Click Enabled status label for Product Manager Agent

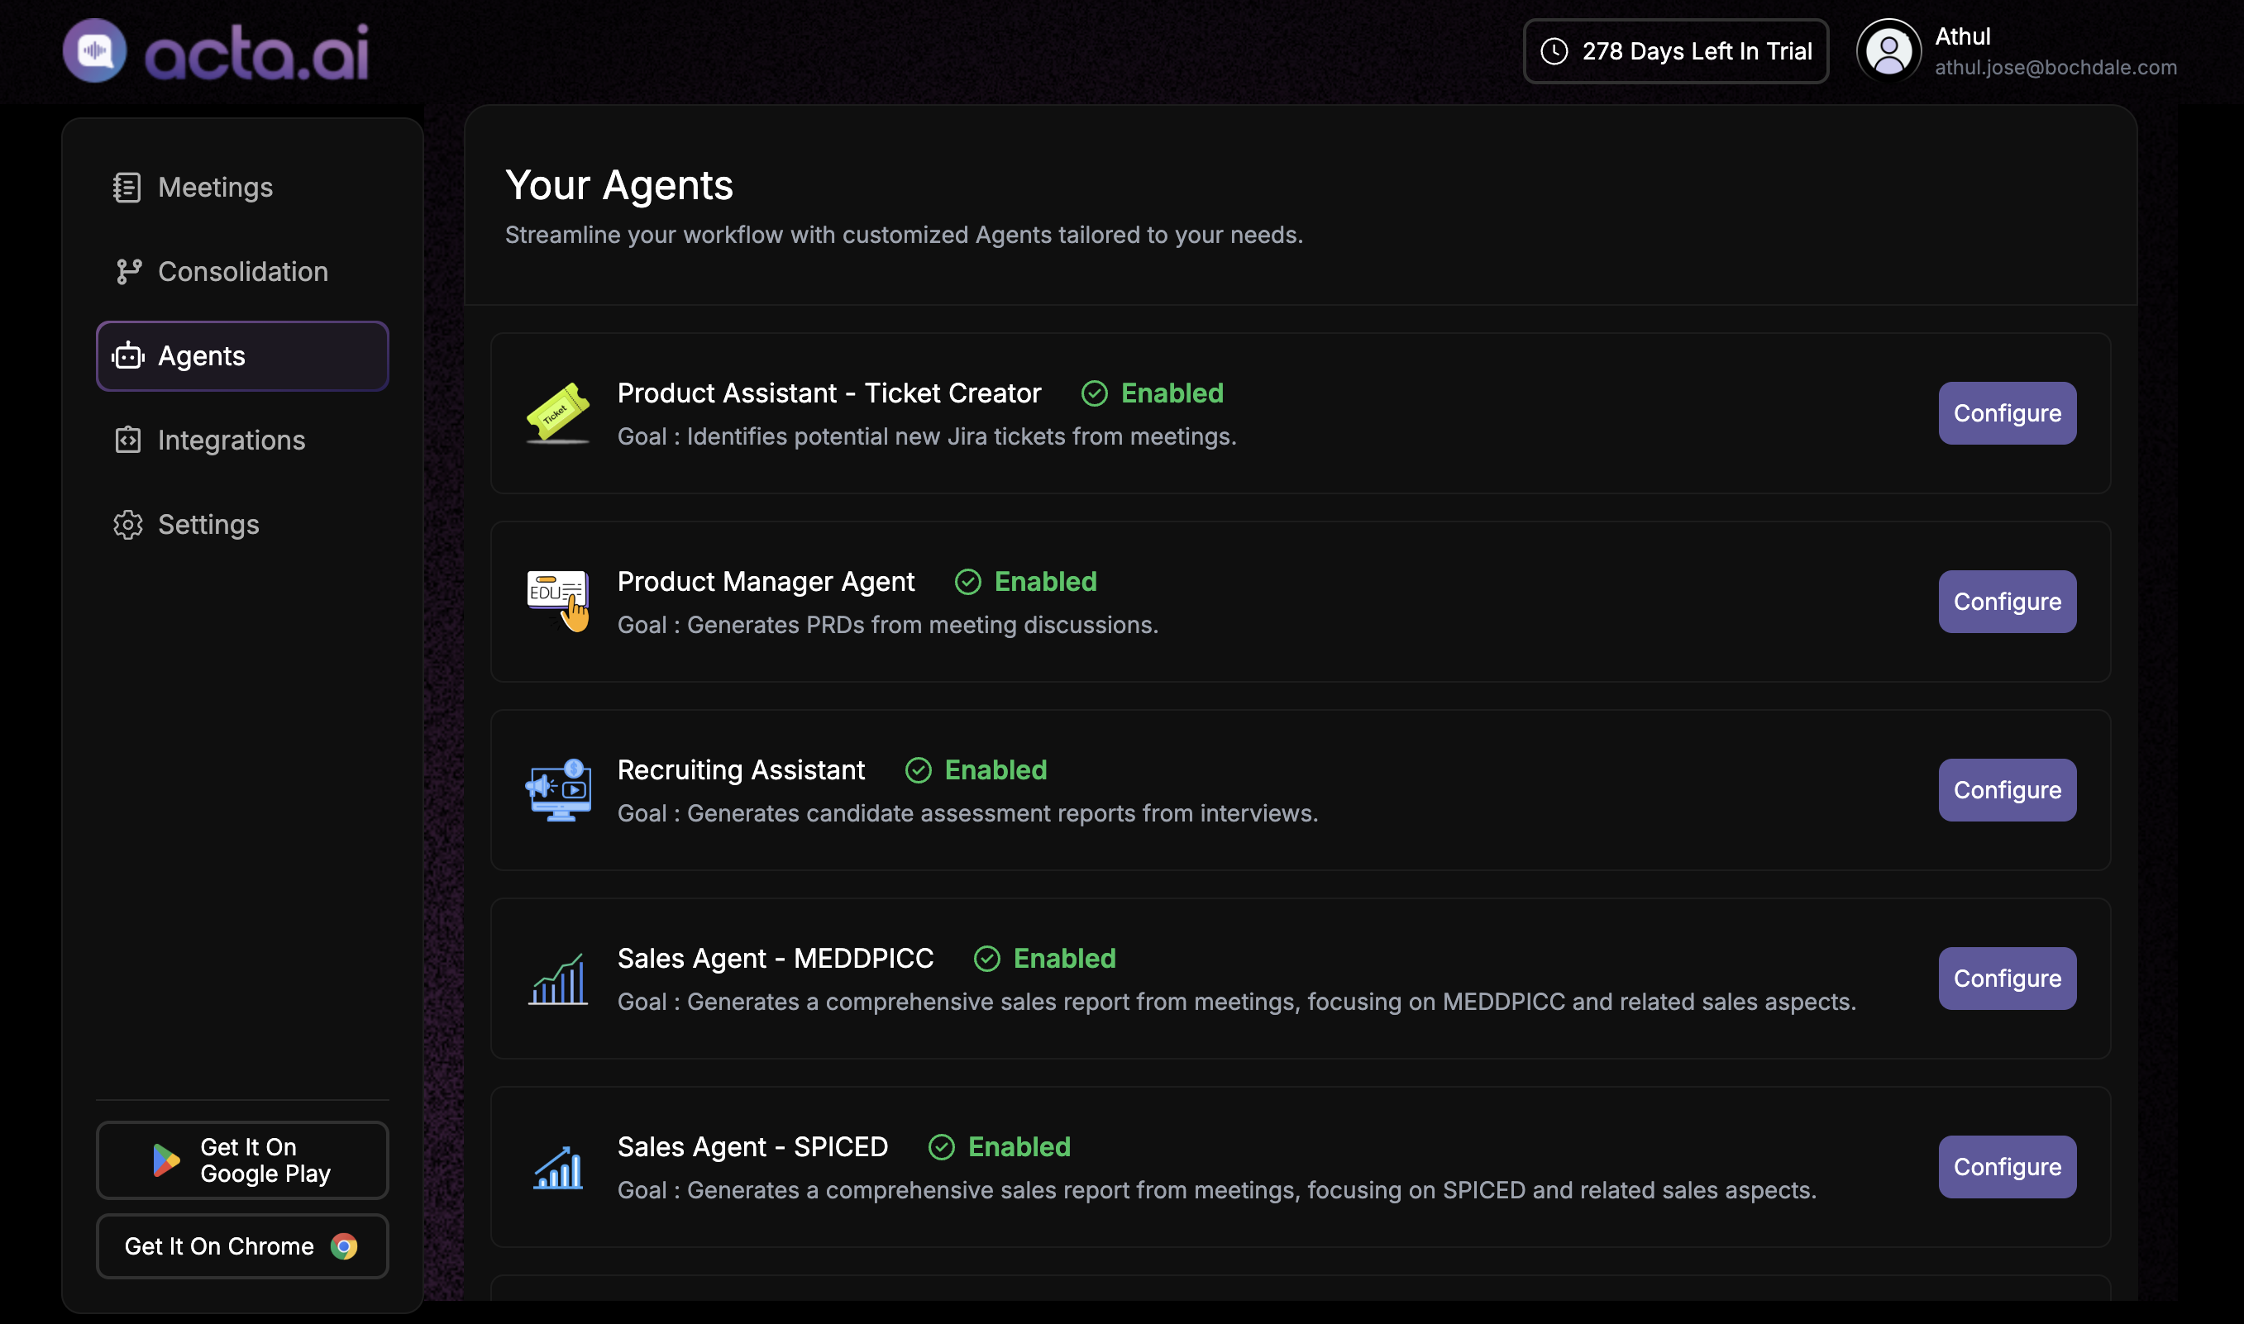1045,582
